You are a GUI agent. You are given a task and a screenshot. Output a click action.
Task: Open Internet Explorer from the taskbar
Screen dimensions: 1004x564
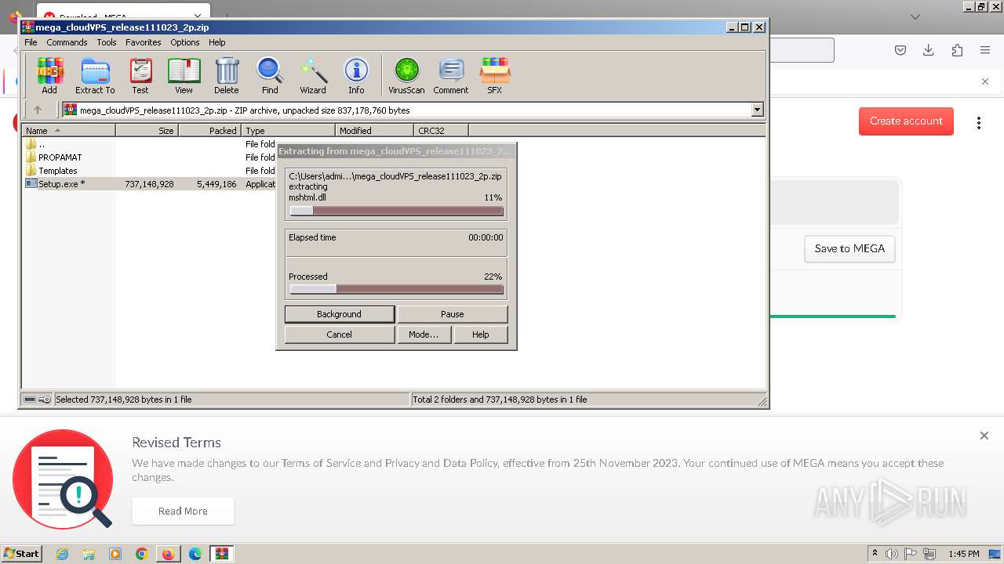62,554
